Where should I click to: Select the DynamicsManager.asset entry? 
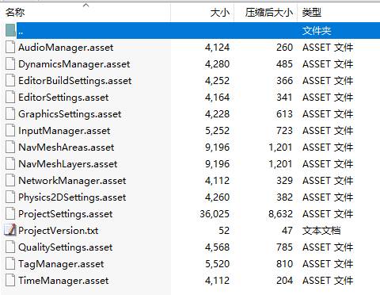74,64
